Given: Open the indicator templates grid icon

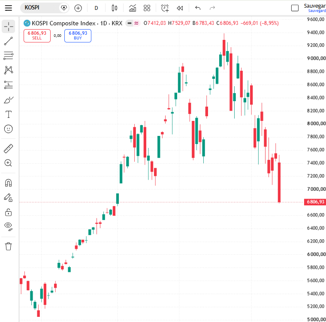Looking at the screenshot, I should pyautogui.click(x=147, y=8).
